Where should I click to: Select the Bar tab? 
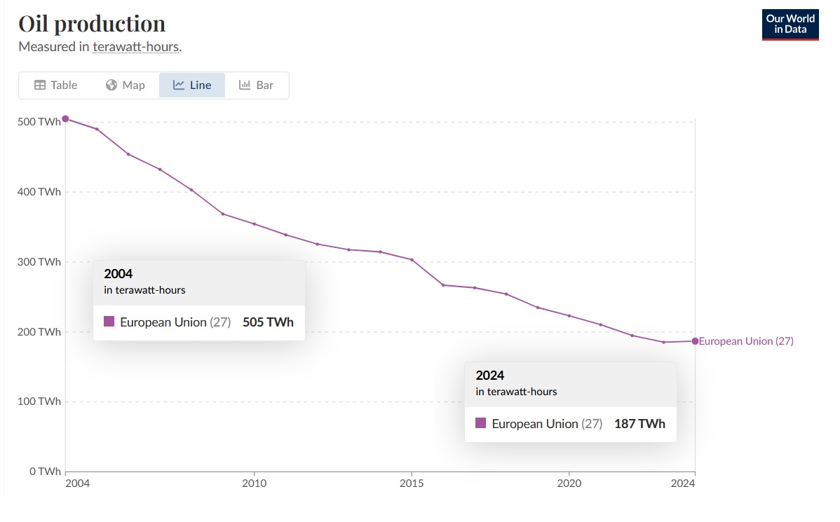pyautogui.click(x=257, y=85)
